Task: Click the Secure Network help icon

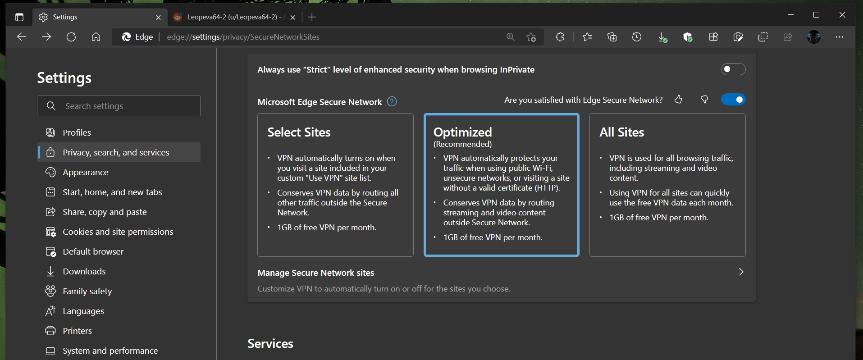Action: coord(392,102)
